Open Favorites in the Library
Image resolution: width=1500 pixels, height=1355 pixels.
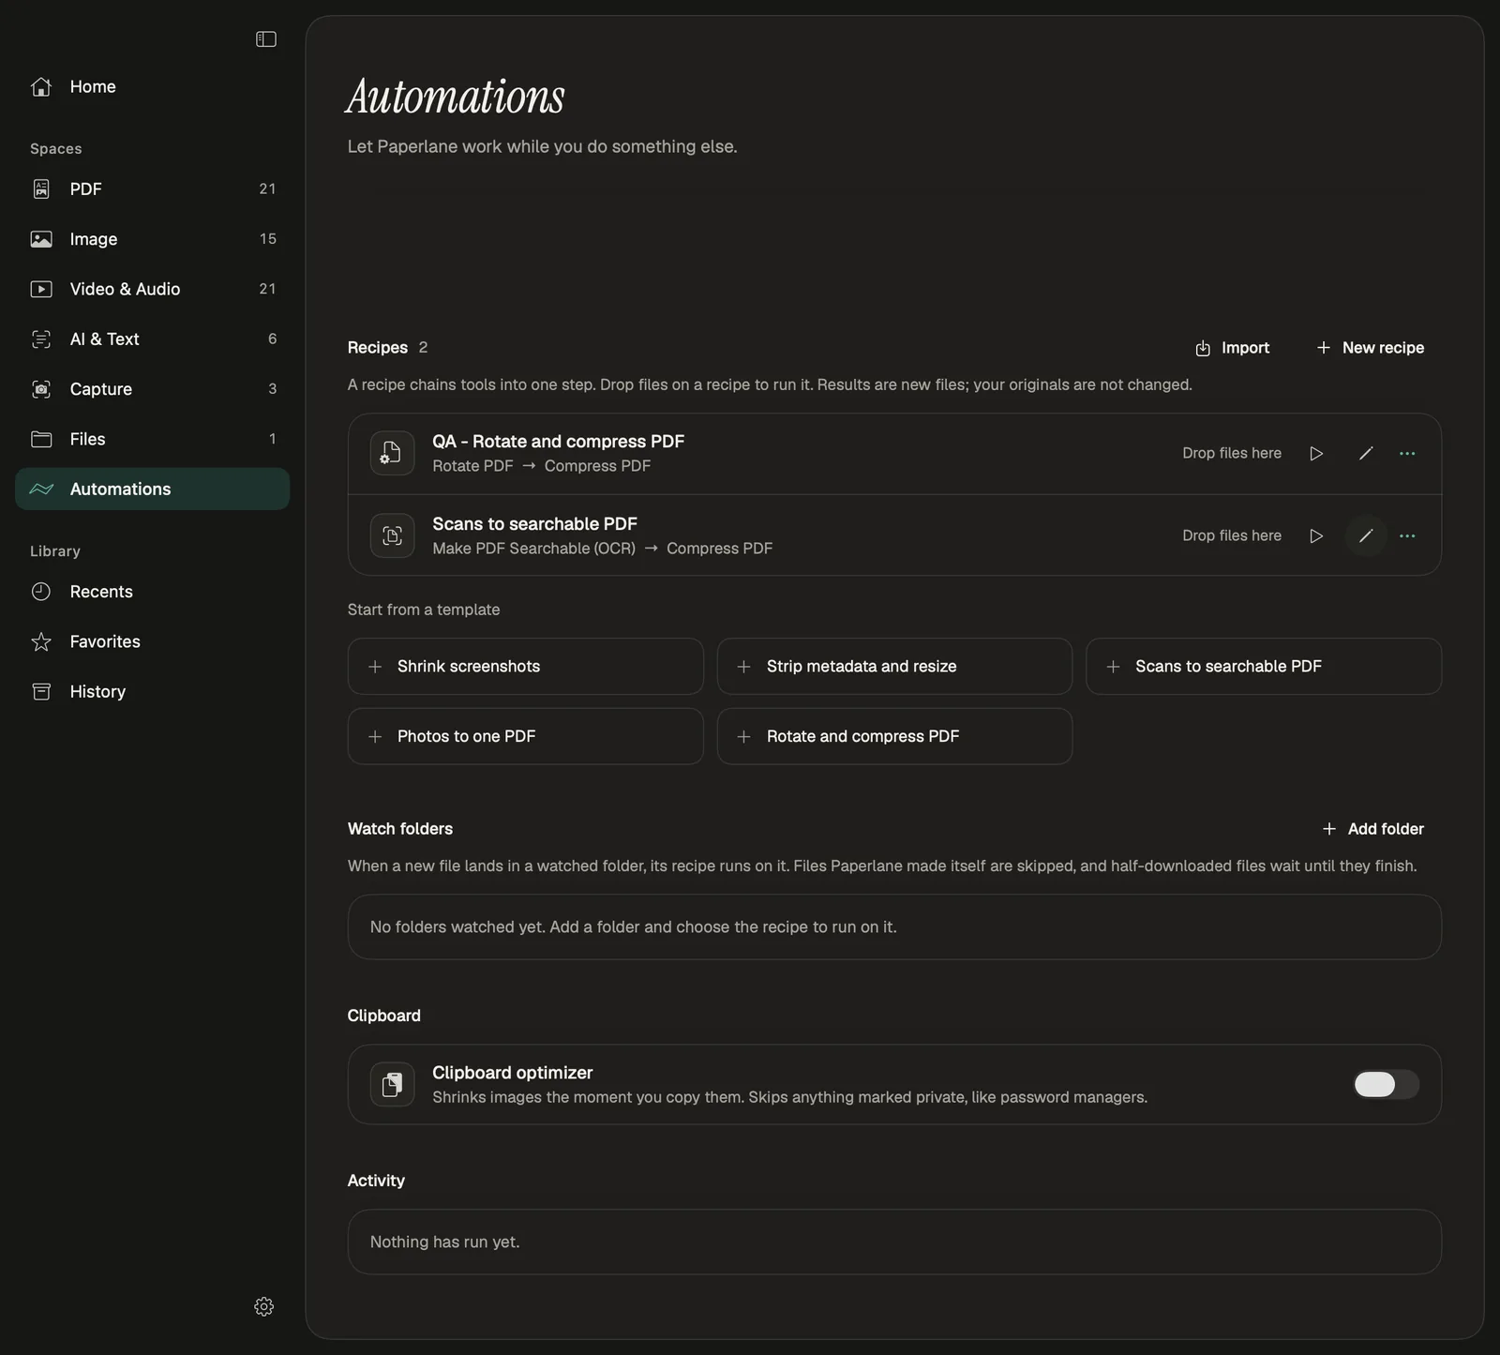[152, 641]
